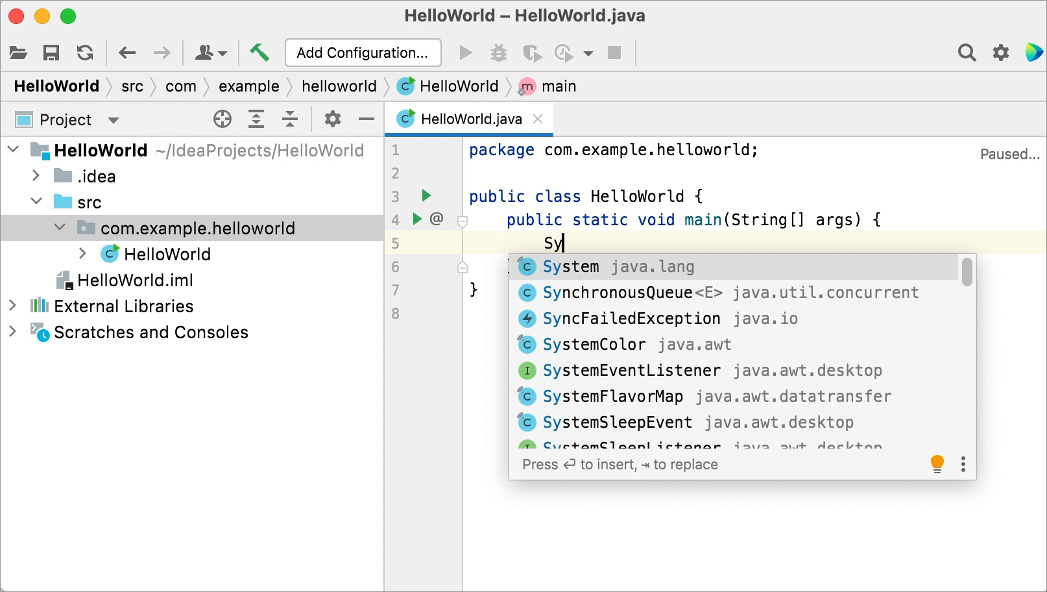The image size is (1047, 592).
Task: Choose SystemFlavorMap completion suggestion
Action: 734,397
